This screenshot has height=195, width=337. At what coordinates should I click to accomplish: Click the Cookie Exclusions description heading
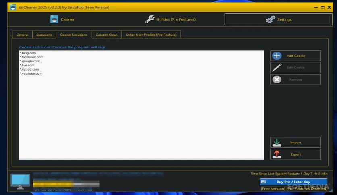pyautogui.click(x=62, y=47)
